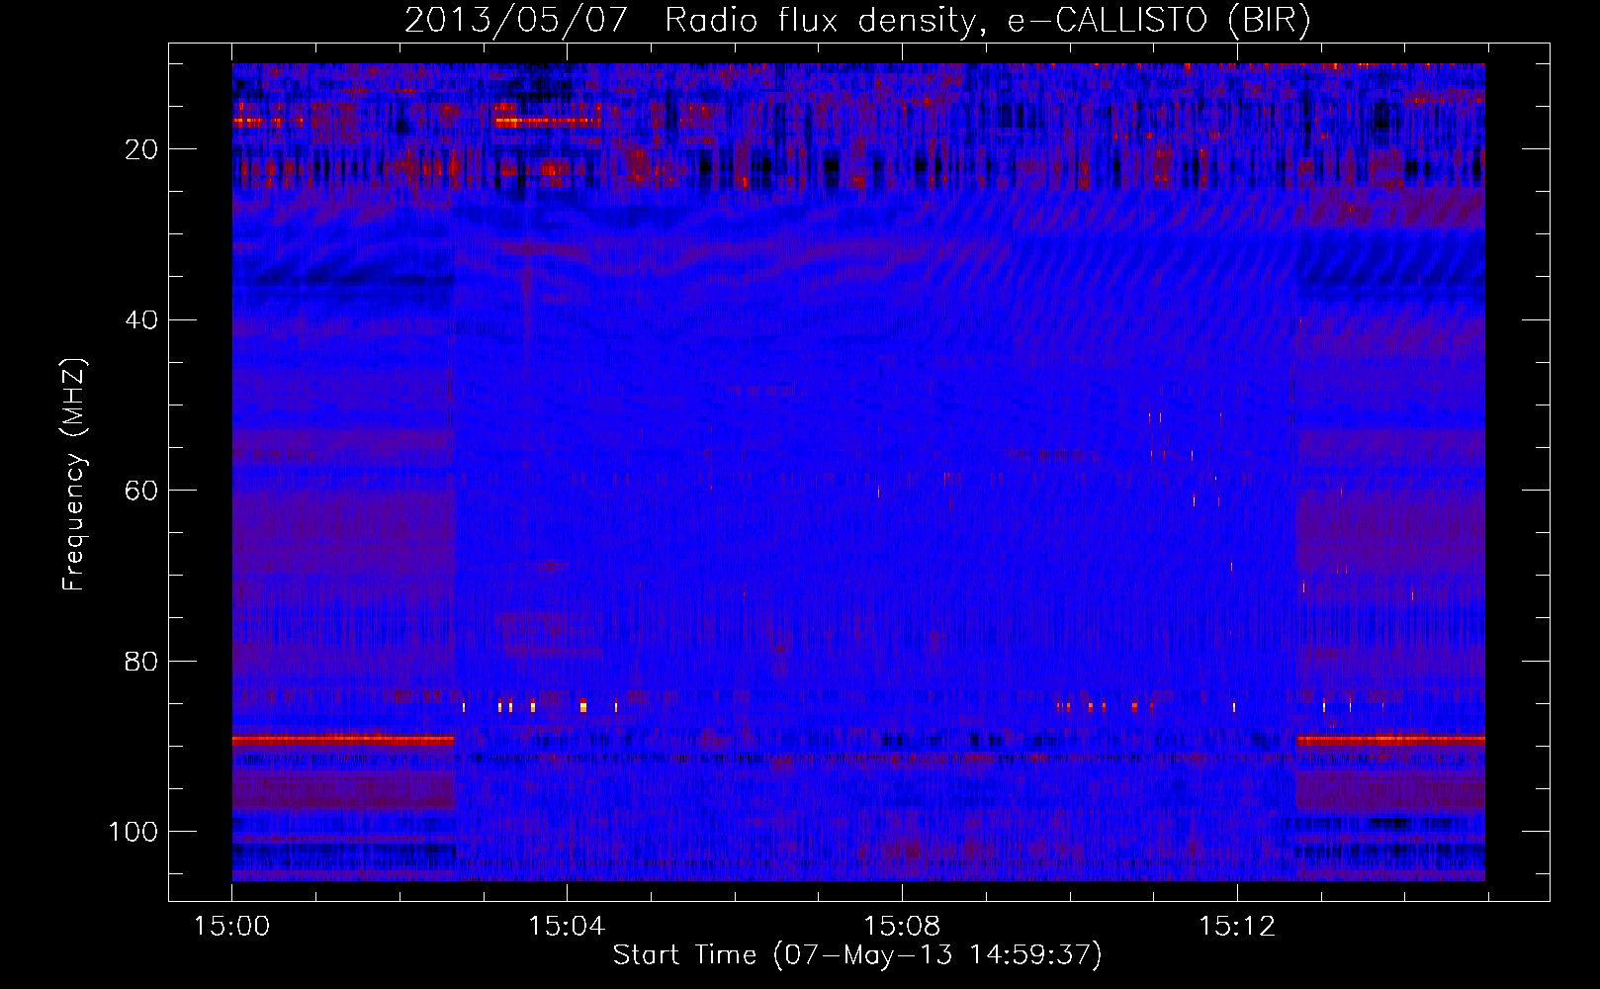
Task: Click the "Frequency (MHZ)" y-axis label
Action: tap(74, 475)
